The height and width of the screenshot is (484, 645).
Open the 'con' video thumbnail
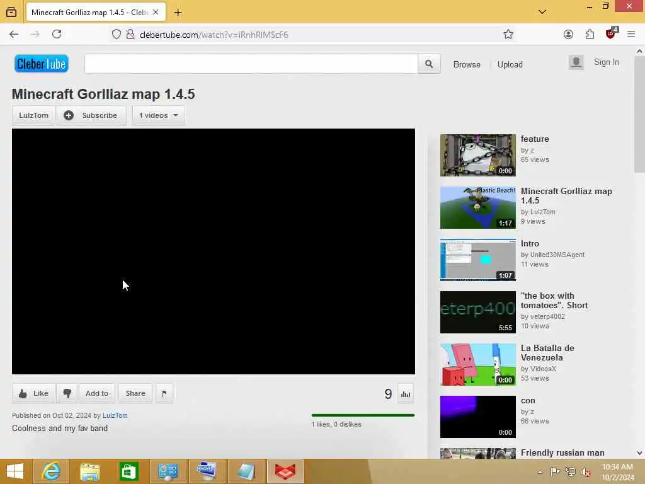click(477, 417)
